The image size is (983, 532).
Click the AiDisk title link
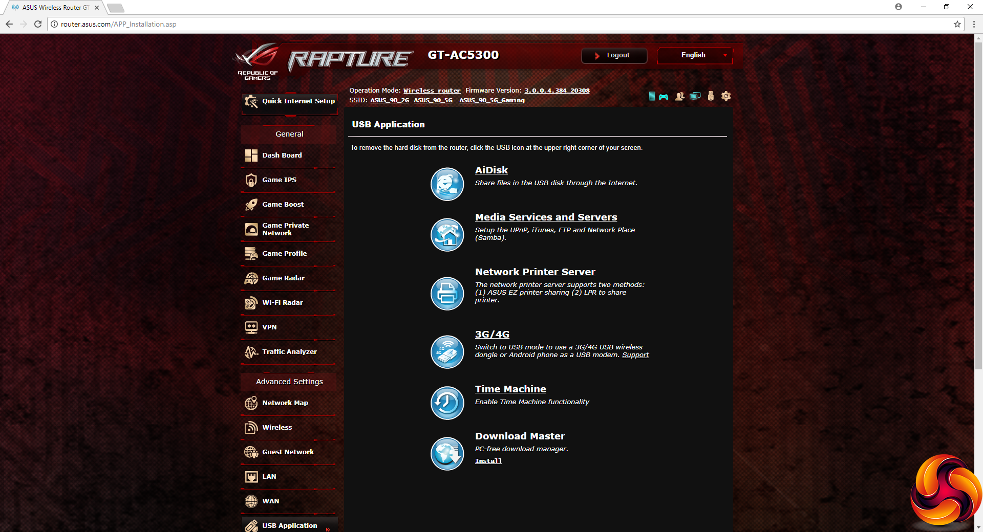pos(491,170)
